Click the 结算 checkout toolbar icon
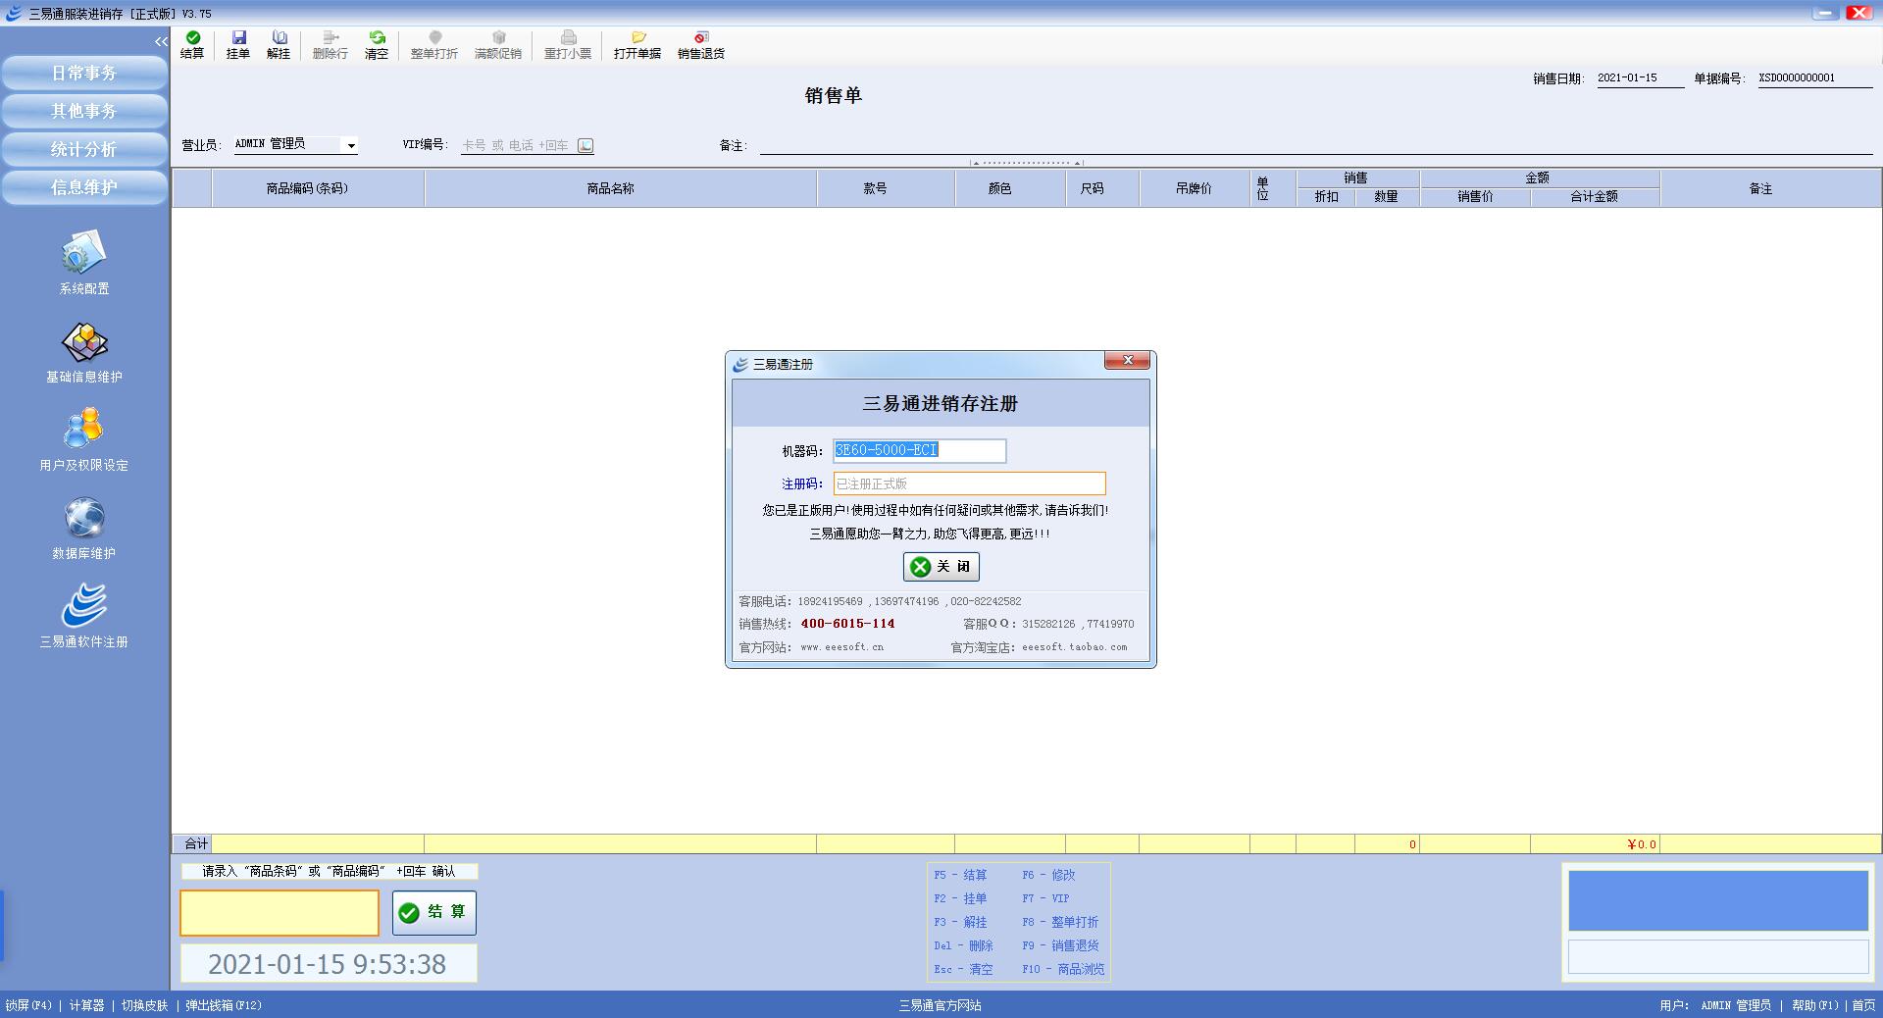This screenshot has height=1018, width=1883. (192, 45)
